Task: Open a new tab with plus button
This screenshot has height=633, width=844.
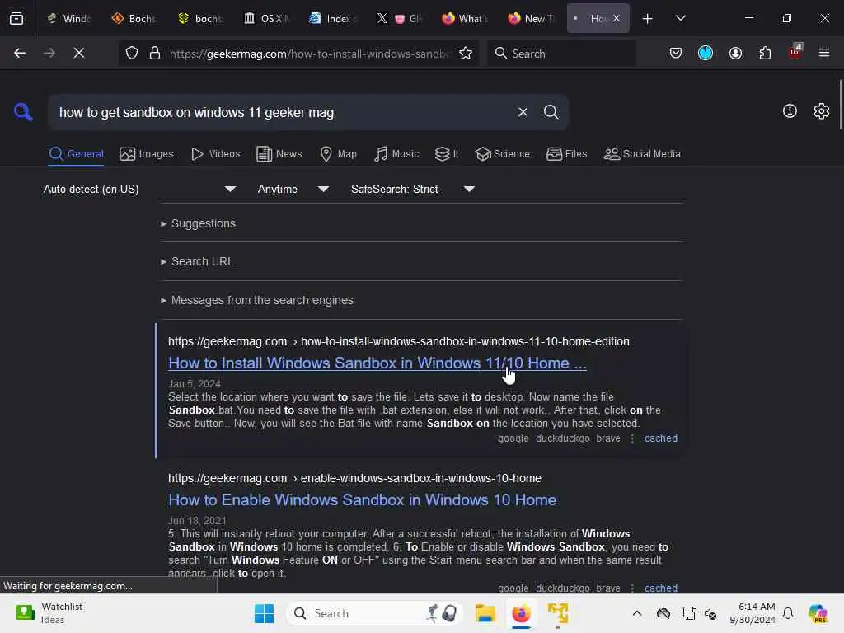Action: (x=648, y=19)
